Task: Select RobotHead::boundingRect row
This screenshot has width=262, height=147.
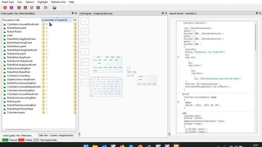Action: 39,105
